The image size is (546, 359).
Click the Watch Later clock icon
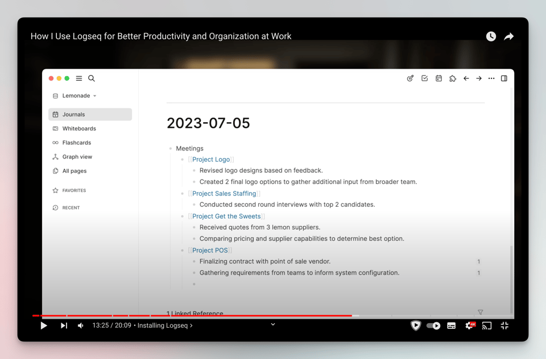[491, 36]
